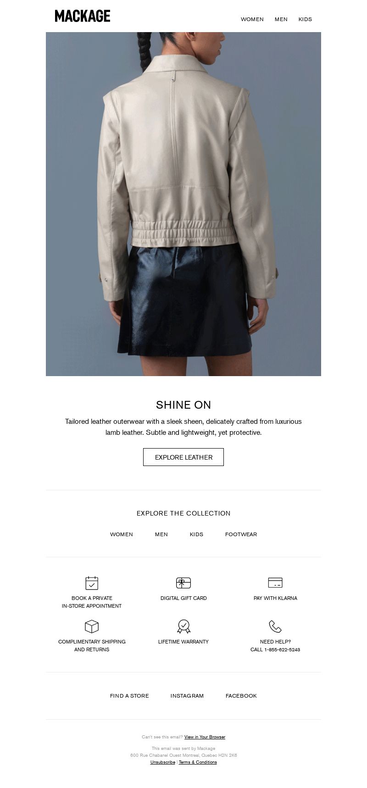Click the phone help icon
The width and height of the screenshot is (367, 788).
(x=275, y=627)
